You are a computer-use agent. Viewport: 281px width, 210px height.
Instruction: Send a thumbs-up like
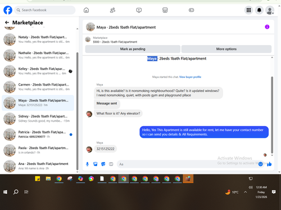(269, 164)
